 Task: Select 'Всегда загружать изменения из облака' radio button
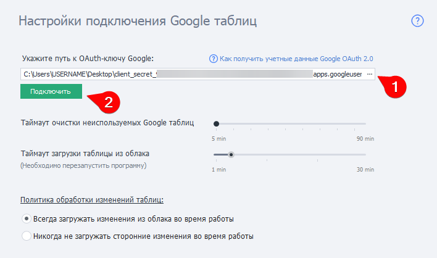(x=27, y=218)
